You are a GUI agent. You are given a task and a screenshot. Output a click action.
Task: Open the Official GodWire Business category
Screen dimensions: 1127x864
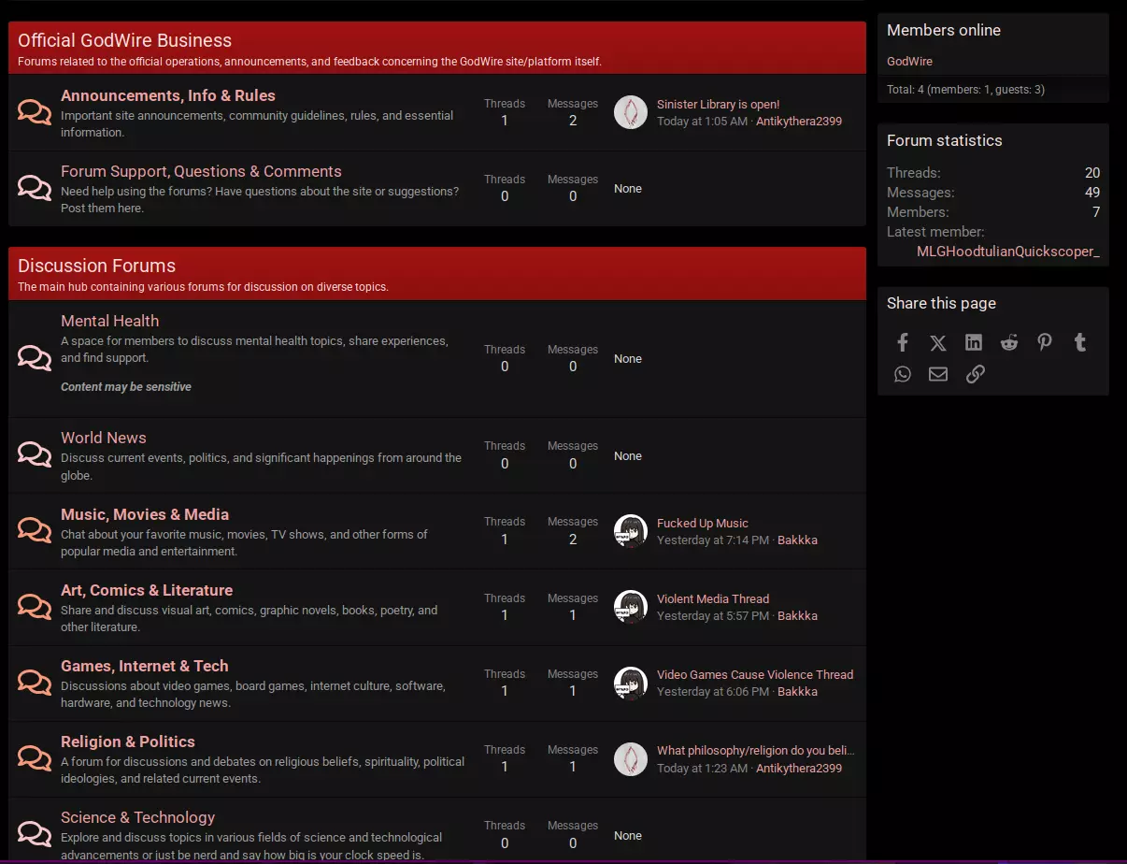pyautogui.click(x=124, y=40)
